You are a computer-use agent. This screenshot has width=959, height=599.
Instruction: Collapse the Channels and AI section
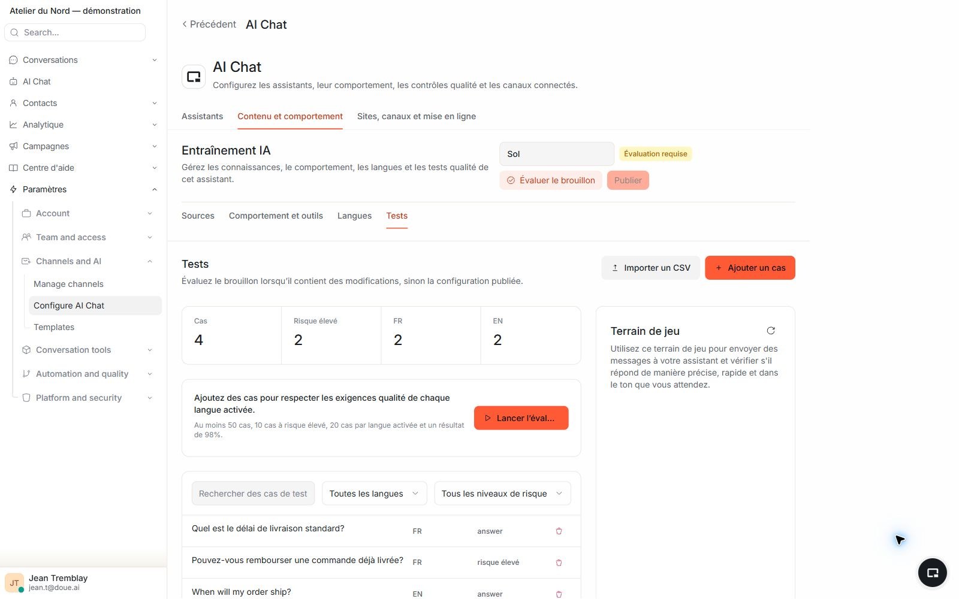point(150,261)
